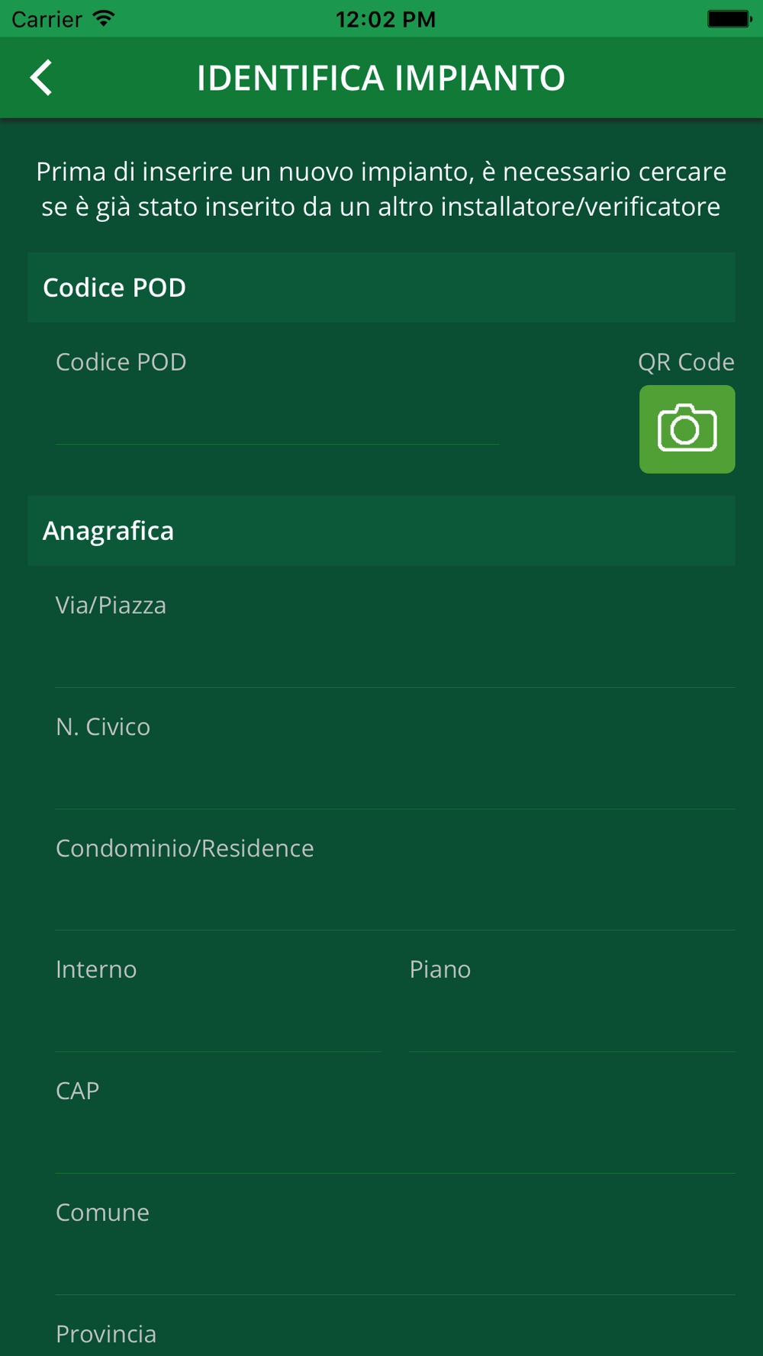Tap the intro text about installatore/verificatore
Viewport: 763px width, 1356px height.
tap(381, 188)
